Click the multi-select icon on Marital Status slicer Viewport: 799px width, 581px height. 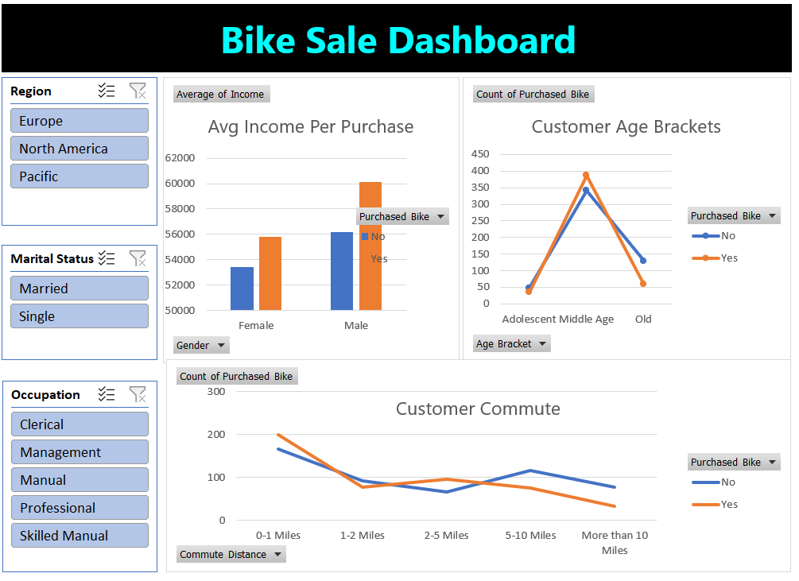(x=107, y=258)
